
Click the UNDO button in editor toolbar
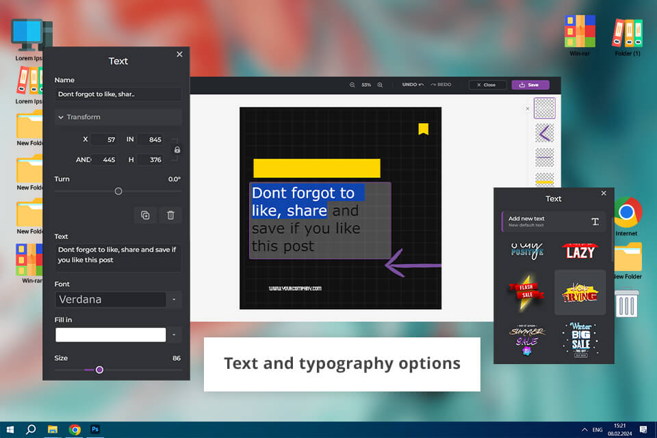pyautogui.click(x=413, y=85)
